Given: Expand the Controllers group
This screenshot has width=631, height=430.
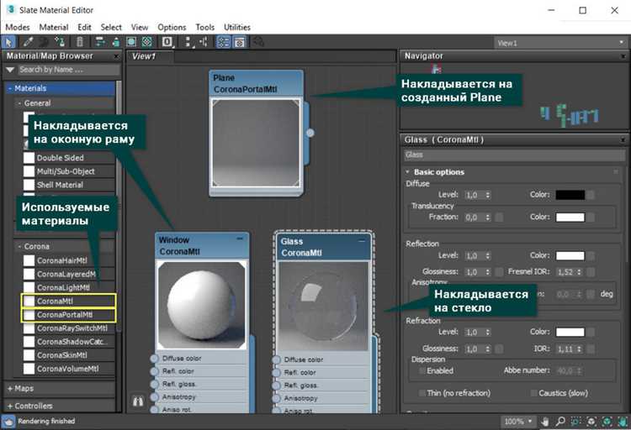Looking at the screenshot, I should tap(10, 406).
